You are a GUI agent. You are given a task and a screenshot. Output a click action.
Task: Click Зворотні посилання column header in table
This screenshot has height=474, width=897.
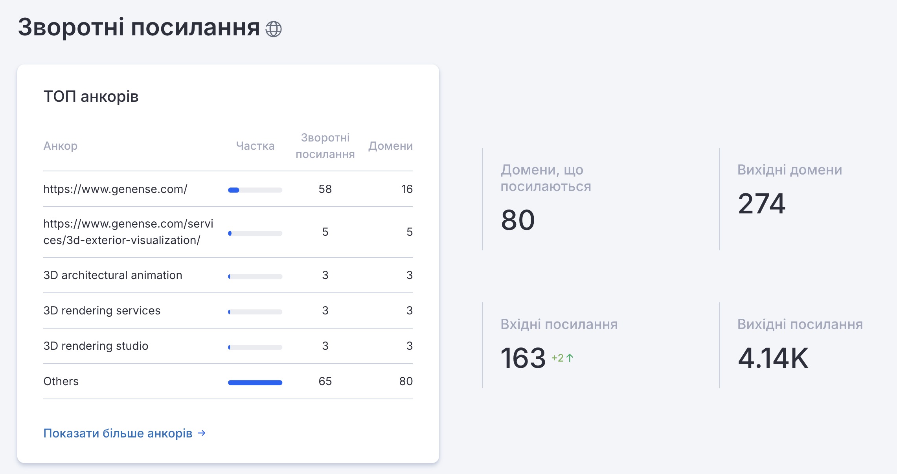[x=325, y=146]
